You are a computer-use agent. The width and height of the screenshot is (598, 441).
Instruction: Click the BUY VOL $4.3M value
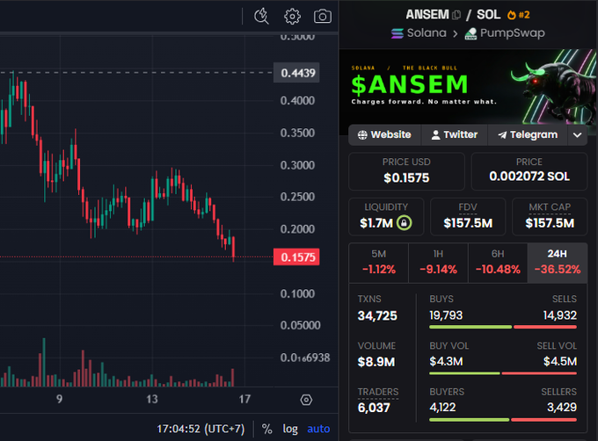(446, 361)
